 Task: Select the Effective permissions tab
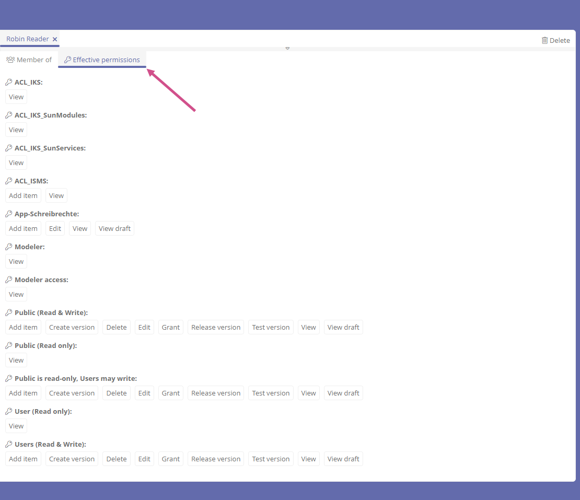click(102, 60)
